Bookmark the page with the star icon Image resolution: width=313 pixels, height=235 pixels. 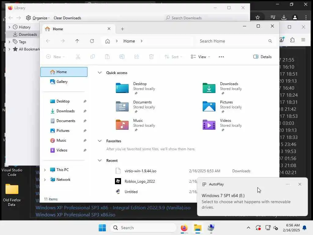tap(258, 17)
